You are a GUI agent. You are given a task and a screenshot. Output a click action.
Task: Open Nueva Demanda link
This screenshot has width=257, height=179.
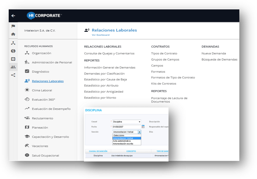[214, 54]
